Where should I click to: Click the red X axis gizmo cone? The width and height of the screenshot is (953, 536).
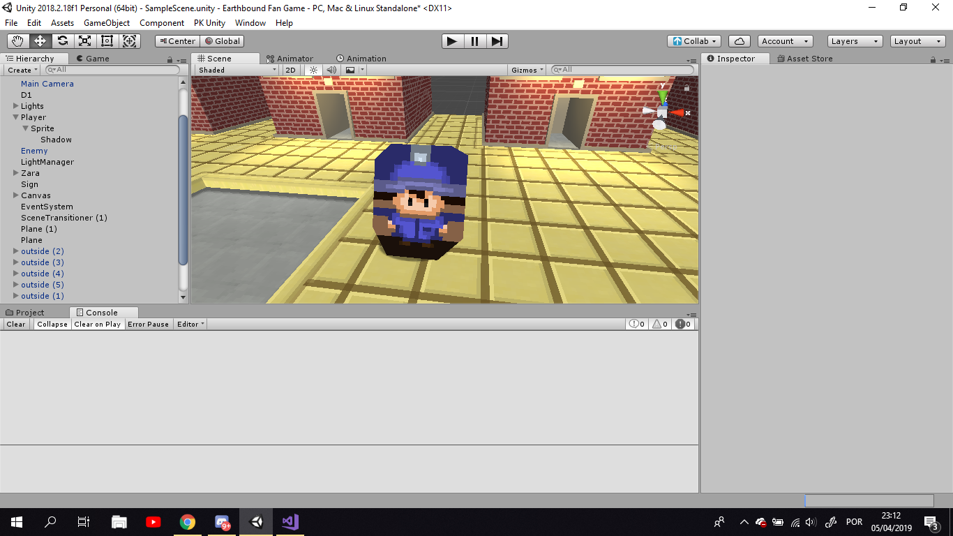click(x=678, y=112)
